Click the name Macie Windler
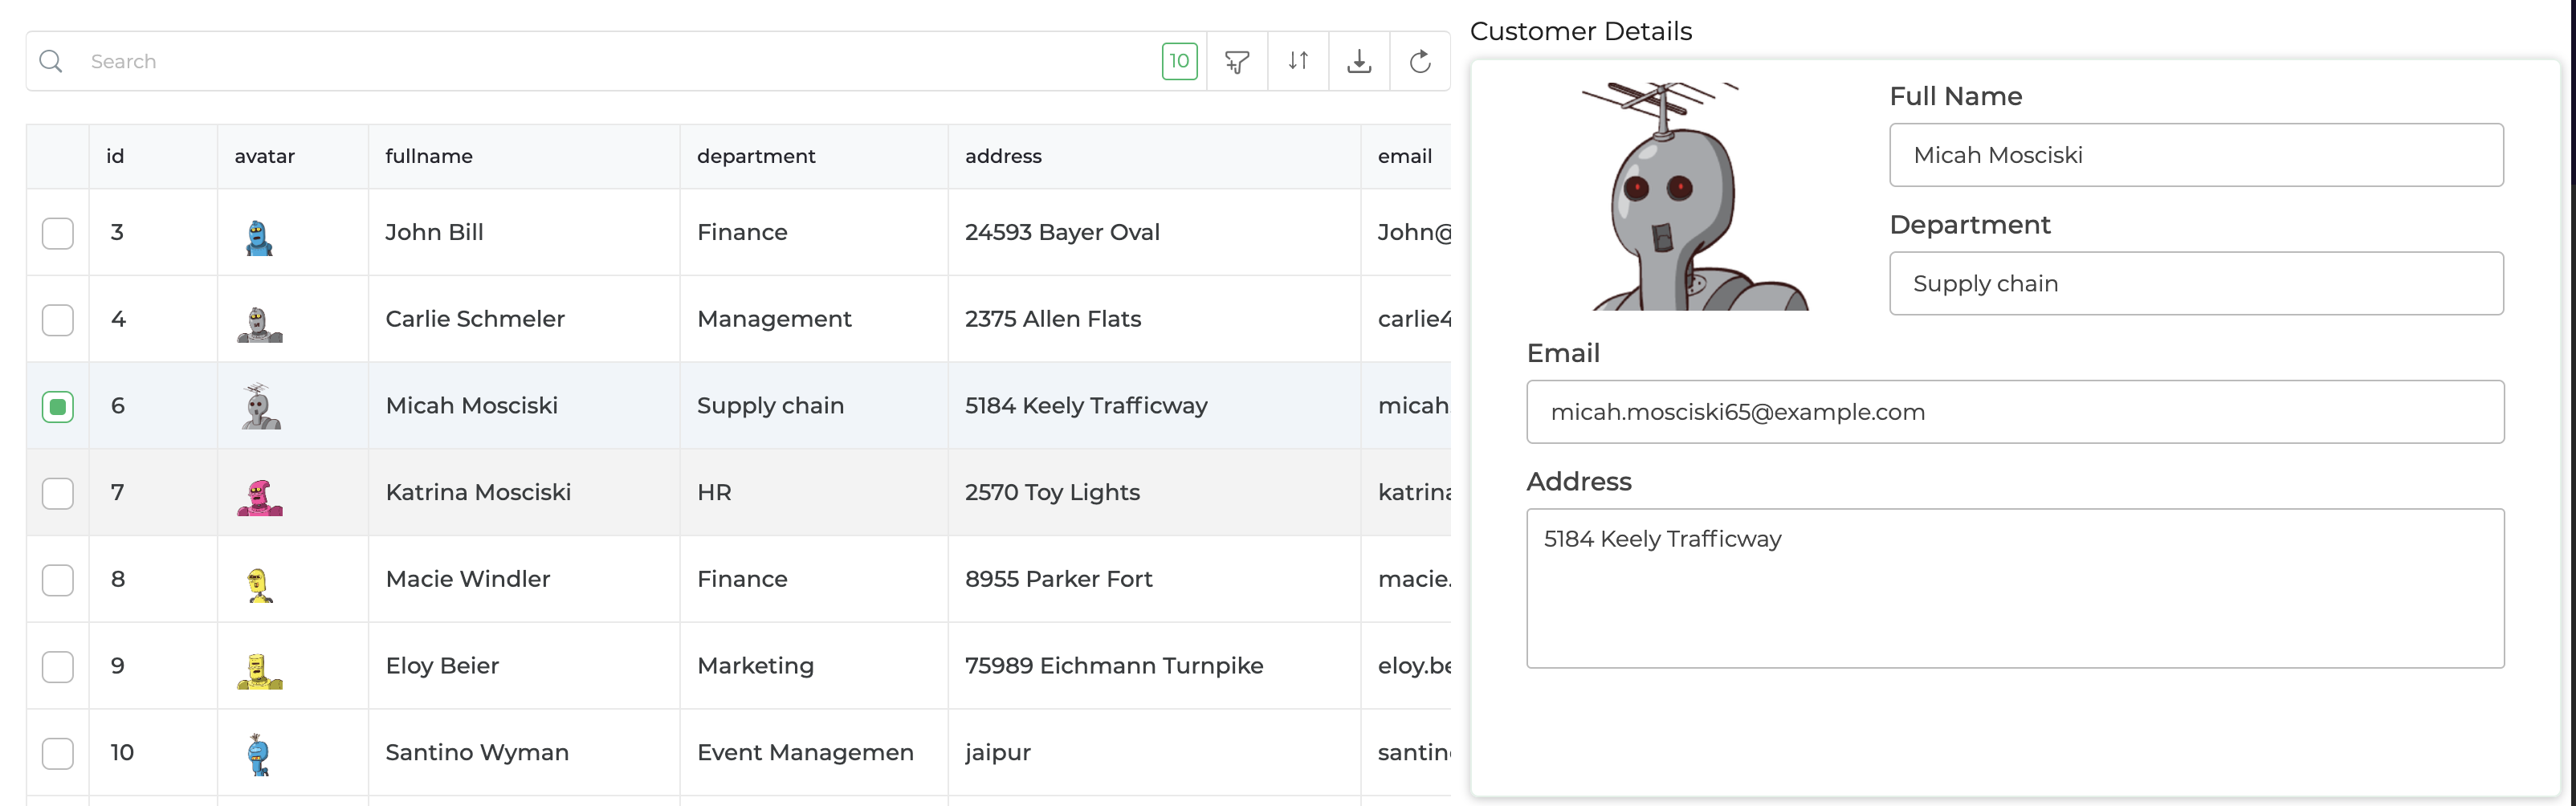This screenshot has height=806, width=2576. 468,579
